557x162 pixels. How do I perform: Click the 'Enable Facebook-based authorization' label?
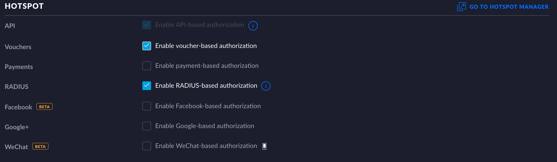pyautogui.click(x=208, y=106)
